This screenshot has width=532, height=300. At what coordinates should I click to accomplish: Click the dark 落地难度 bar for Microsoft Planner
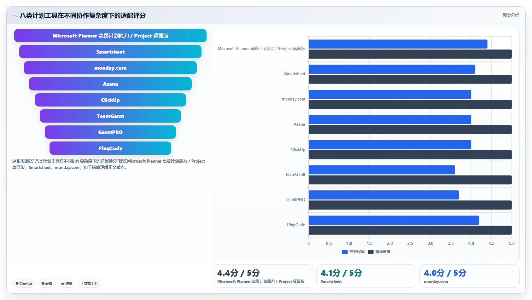pos(410,54)
